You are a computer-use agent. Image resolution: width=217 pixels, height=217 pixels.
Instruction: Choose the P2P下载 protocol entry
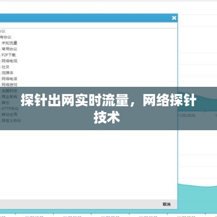click(9, 55)
